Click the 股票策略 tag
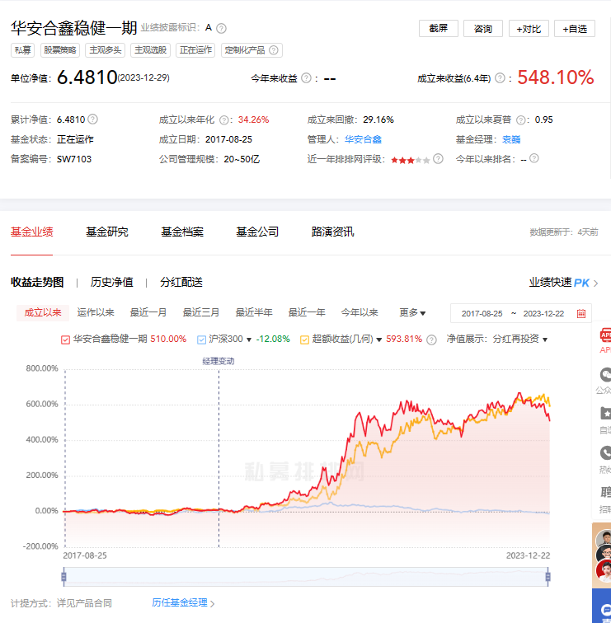This screenshot has height=623, width=611. click(60, 50)
